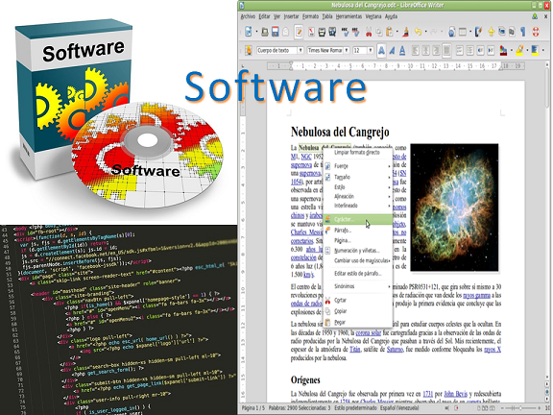
Task: Follow the rayos gamma link
Action: pyautogui.click(x=476, y=295)
